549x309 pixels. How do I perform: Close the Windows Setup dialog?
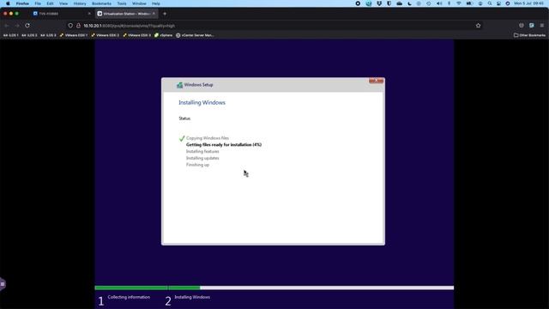(x=376, y=81)
